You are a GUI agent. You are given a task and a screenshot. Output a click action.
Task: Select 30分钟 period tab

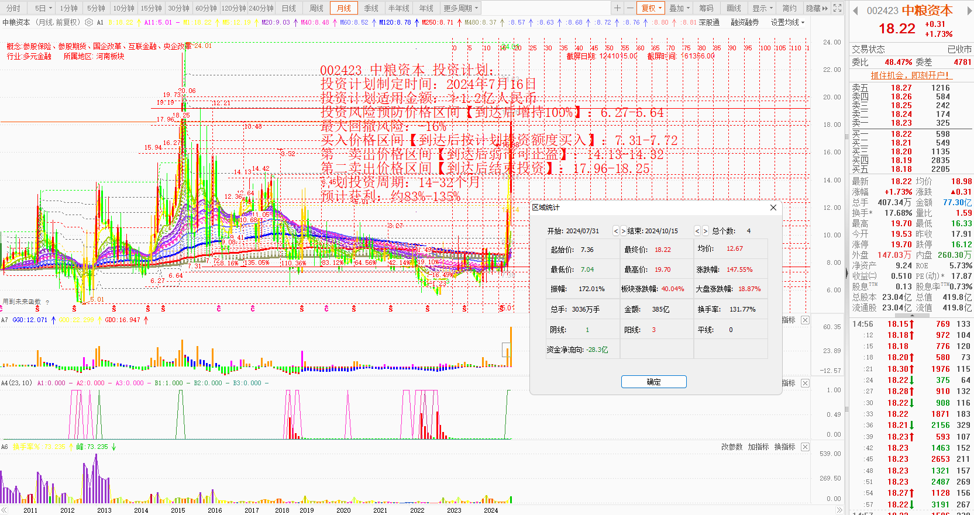point(178,8)
